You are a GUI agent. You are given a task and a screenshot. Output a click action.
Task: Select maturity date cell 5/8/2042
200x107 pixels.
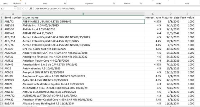coord(171,21)
